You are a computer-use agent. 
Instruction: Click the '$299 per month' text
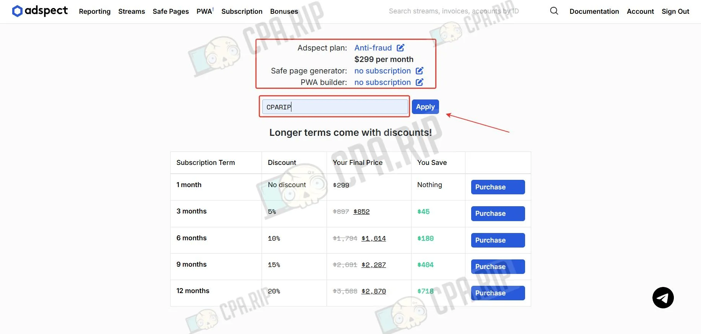coord(384,59)
